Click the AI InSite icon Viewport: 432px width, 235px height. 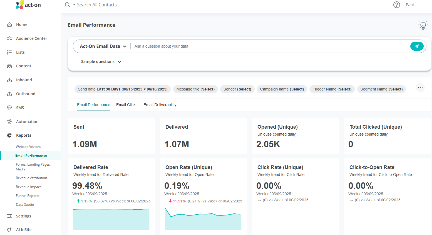point(9,230)
